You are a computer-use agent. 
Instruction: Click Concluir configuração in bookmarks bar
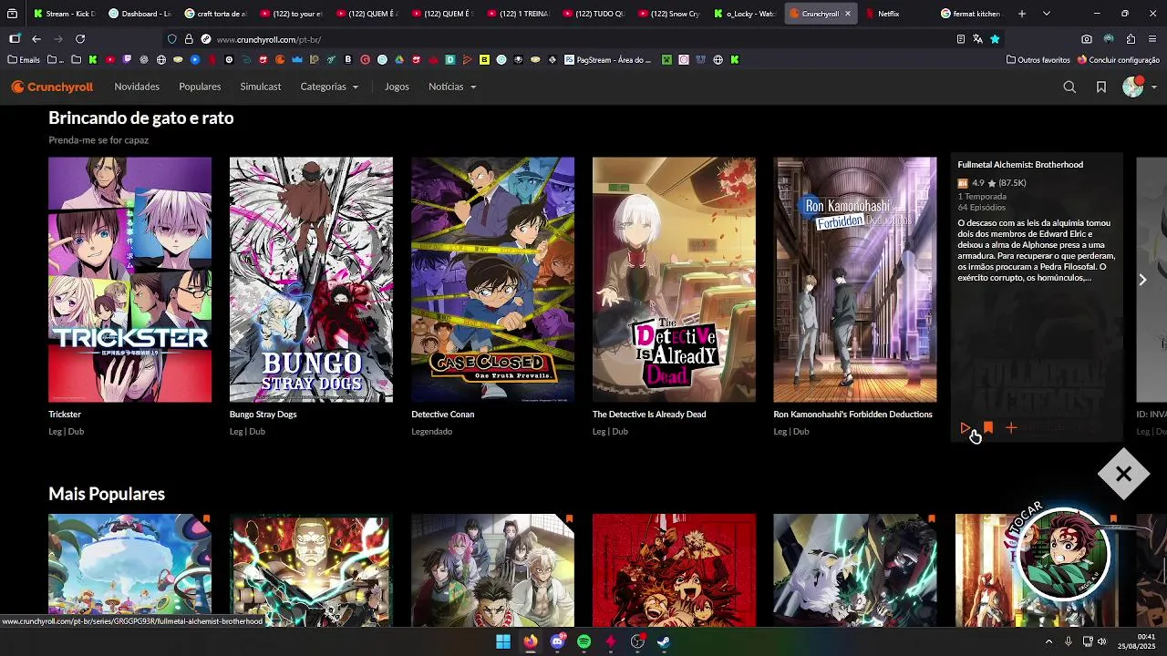pyautogui.click(x=1118, y=60)
